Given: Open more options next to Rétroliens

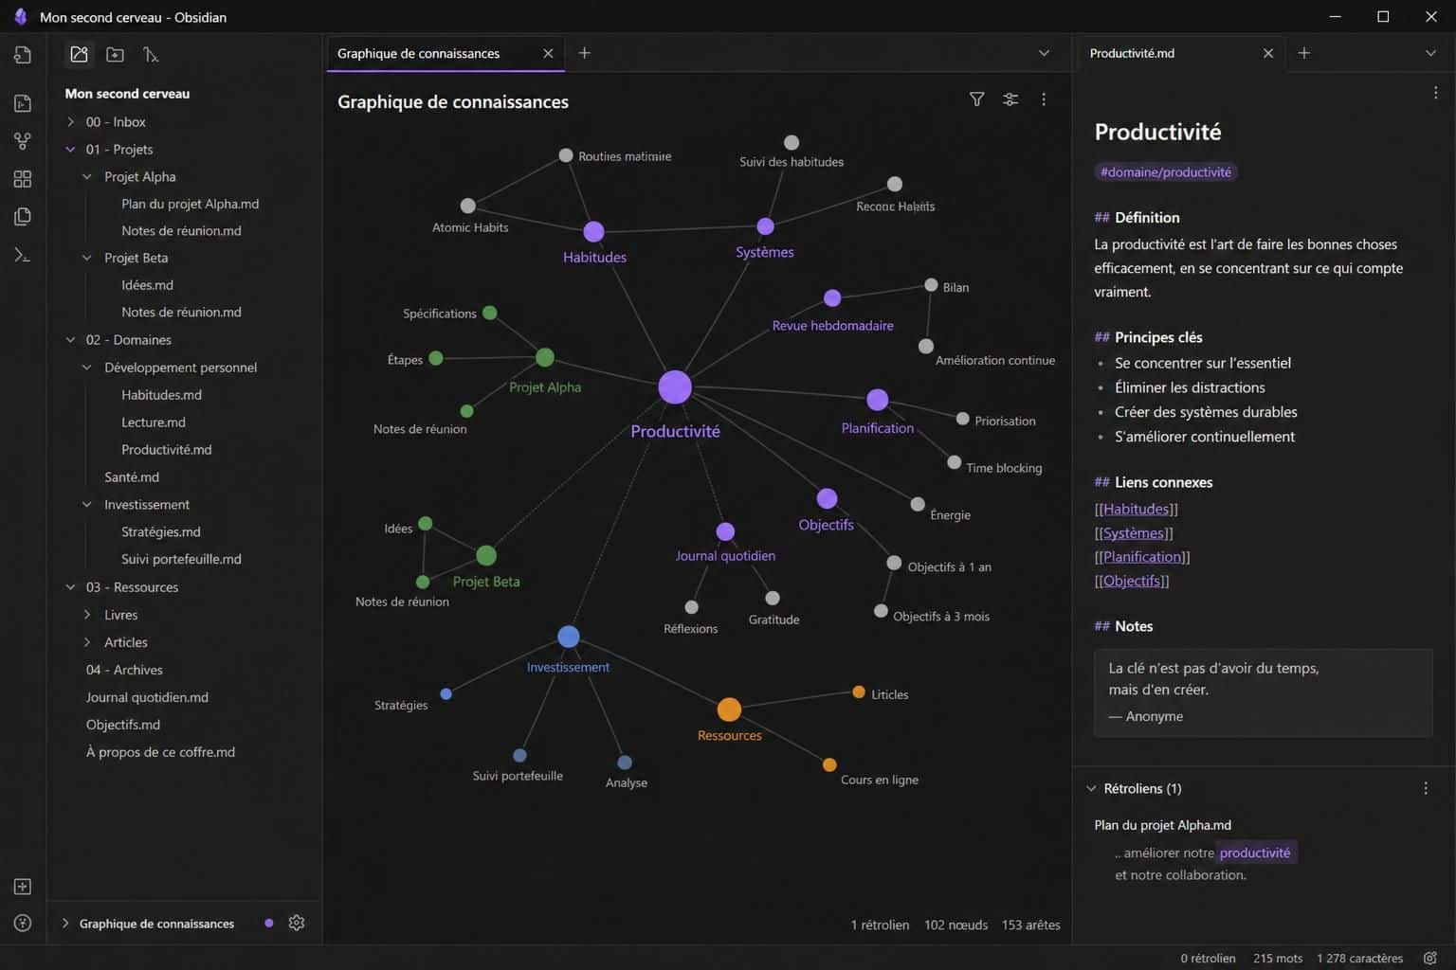Looking at the screenshot, I should coord(1426,788).
